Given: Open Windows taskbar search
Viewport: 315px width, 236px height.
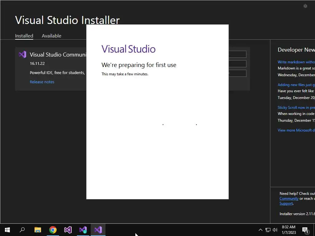Looking at the screenshot, I should 22,230.
